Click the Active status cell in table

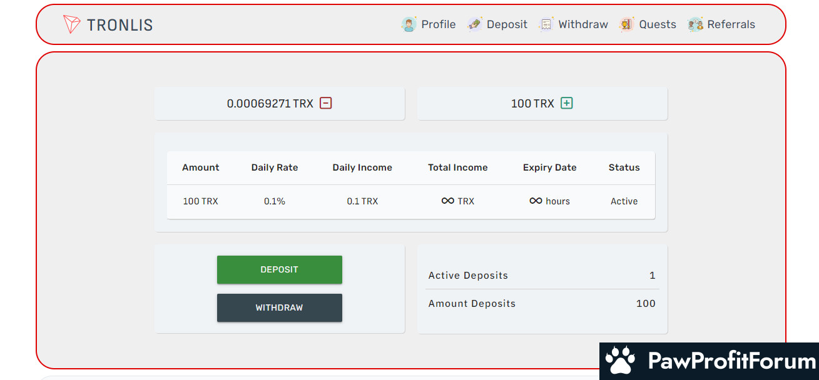624,201
